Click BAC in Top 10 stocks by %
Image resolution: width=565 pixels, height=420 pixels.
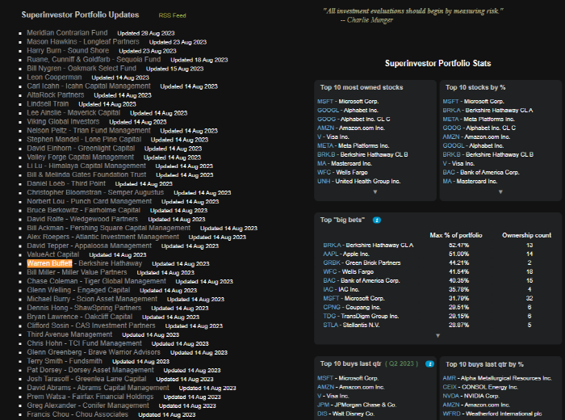click(449, 172)
